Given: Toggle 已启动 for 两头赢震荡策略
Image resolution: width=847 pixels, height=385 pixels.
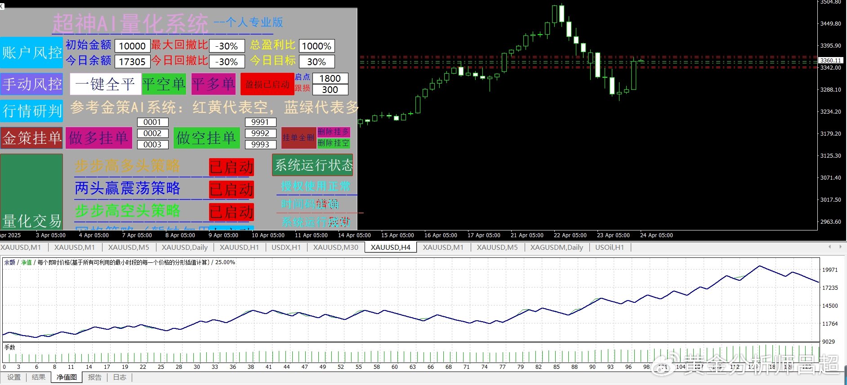Looking at the screenshot, I should 232,189.
